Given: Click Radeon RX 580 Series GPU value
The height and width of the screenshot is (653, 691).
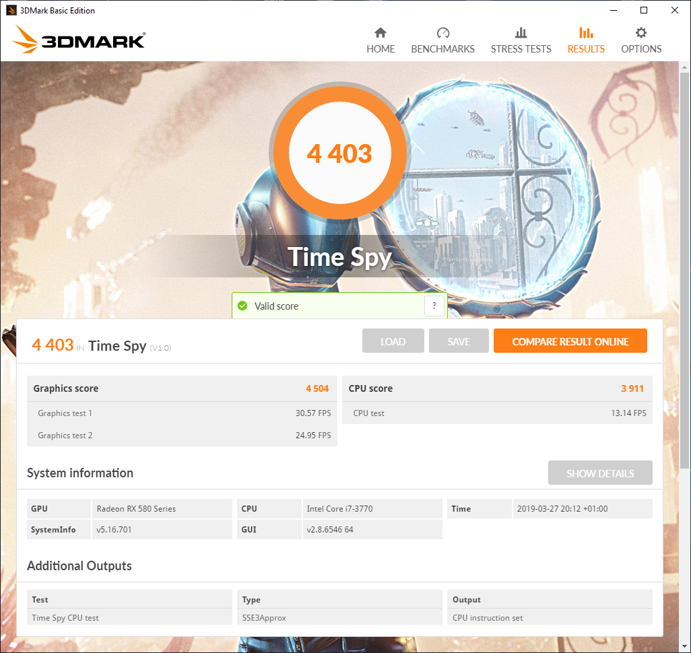Looking at the screenshot, I should click(x=162, y=509).
